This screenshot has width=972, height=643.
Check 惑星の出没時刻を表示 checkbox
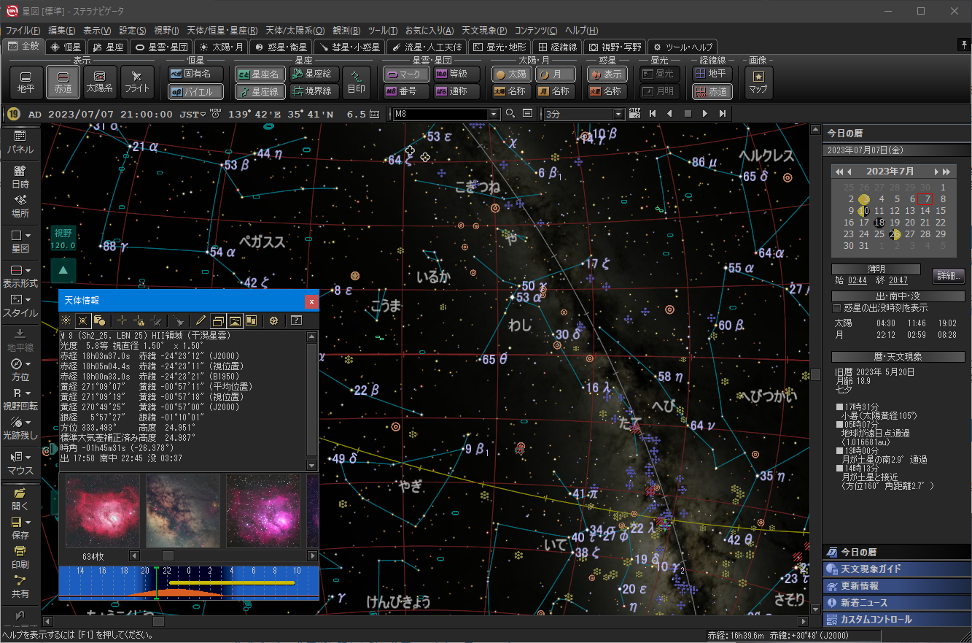[x=837, y=308]
